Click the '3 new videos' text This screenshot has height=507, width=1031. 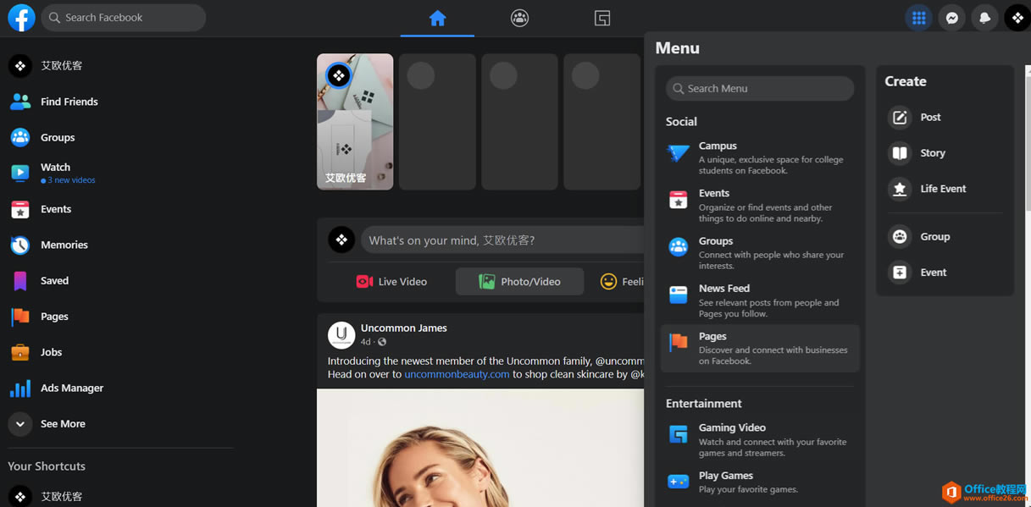pos(71,180)
